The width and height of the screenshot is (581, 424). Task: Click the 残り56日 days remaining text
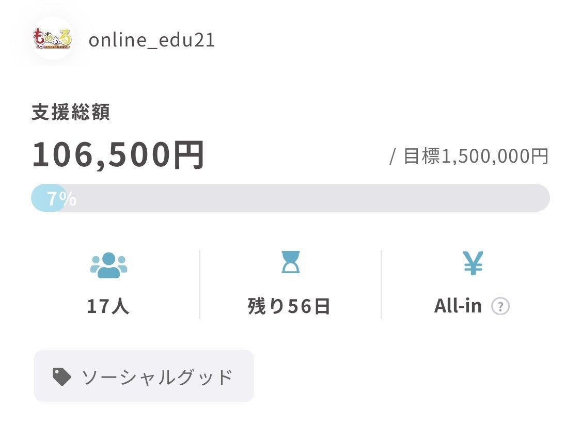(x=289, y=307)
